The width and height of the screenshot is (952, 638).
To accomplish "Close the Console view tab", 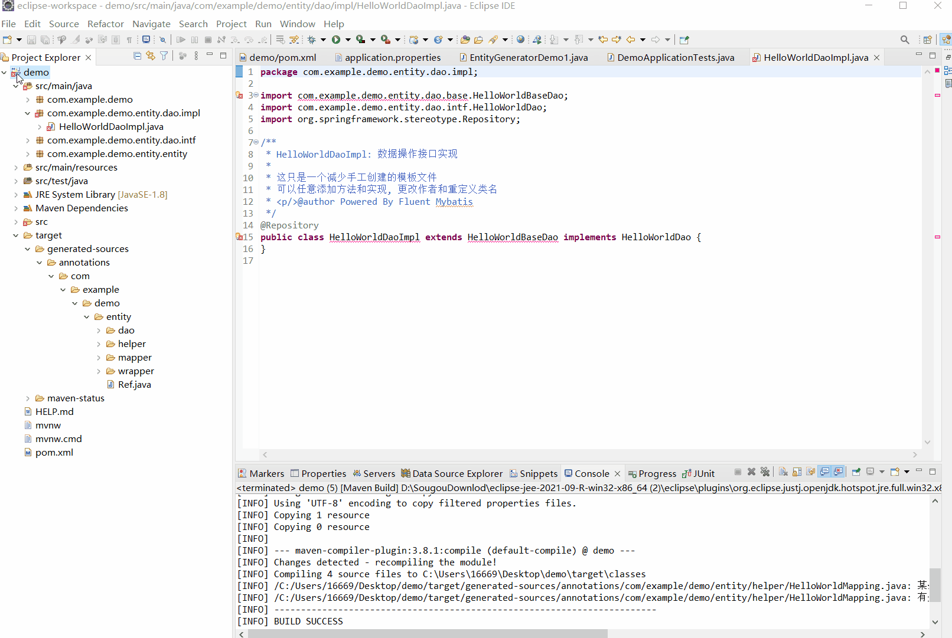I will (x=618, y=473).
